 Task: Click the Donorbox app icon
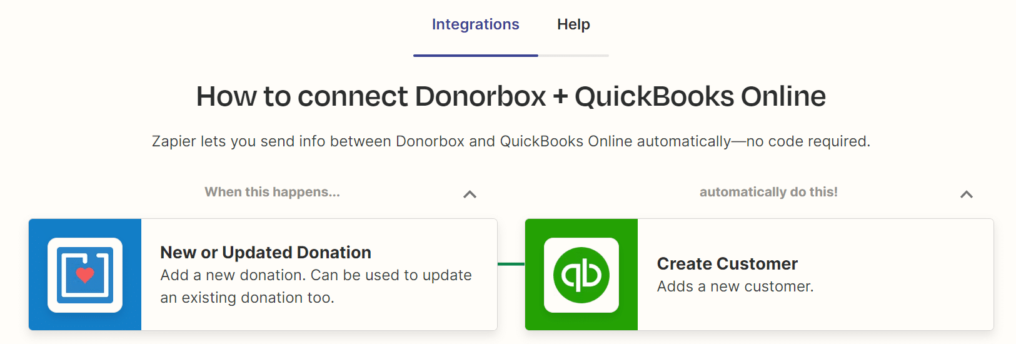[x=85, y=275]
